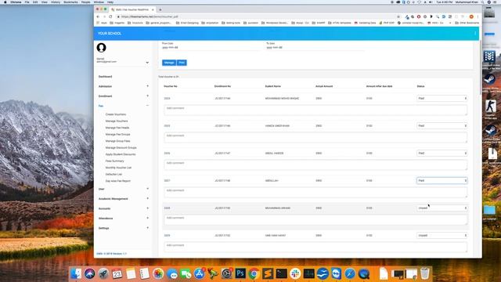
Task: Open TeamViewer from the dock
Action: coord(336,273)
